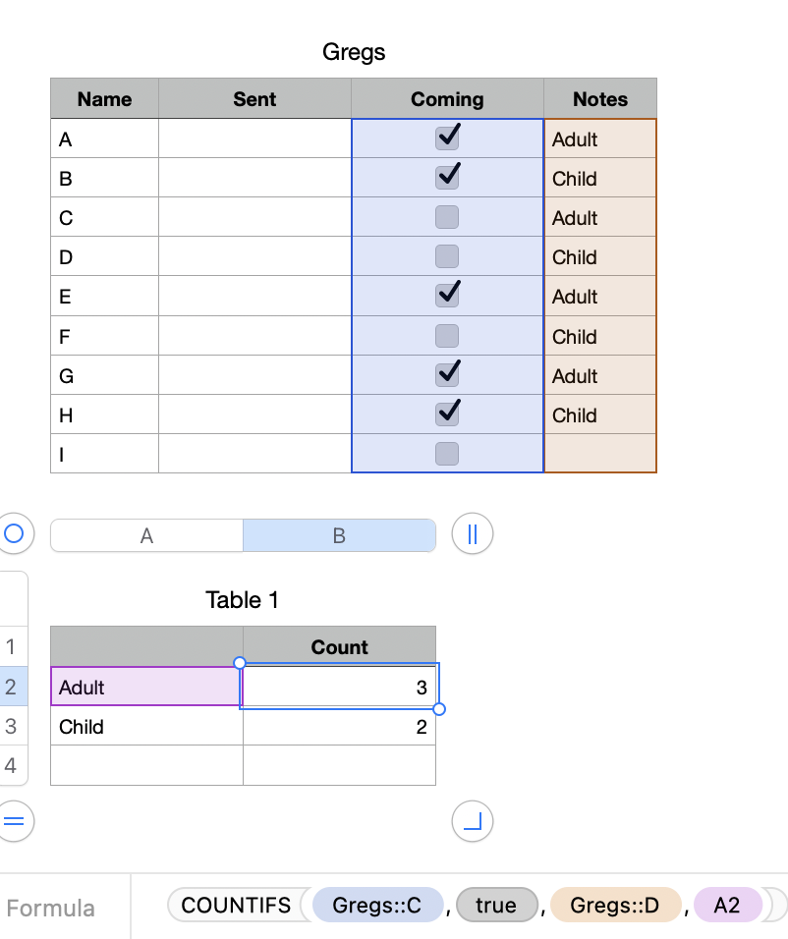This screenshot has height=939, width=788.
Task: Click the add columns handle
Action: 472,534
